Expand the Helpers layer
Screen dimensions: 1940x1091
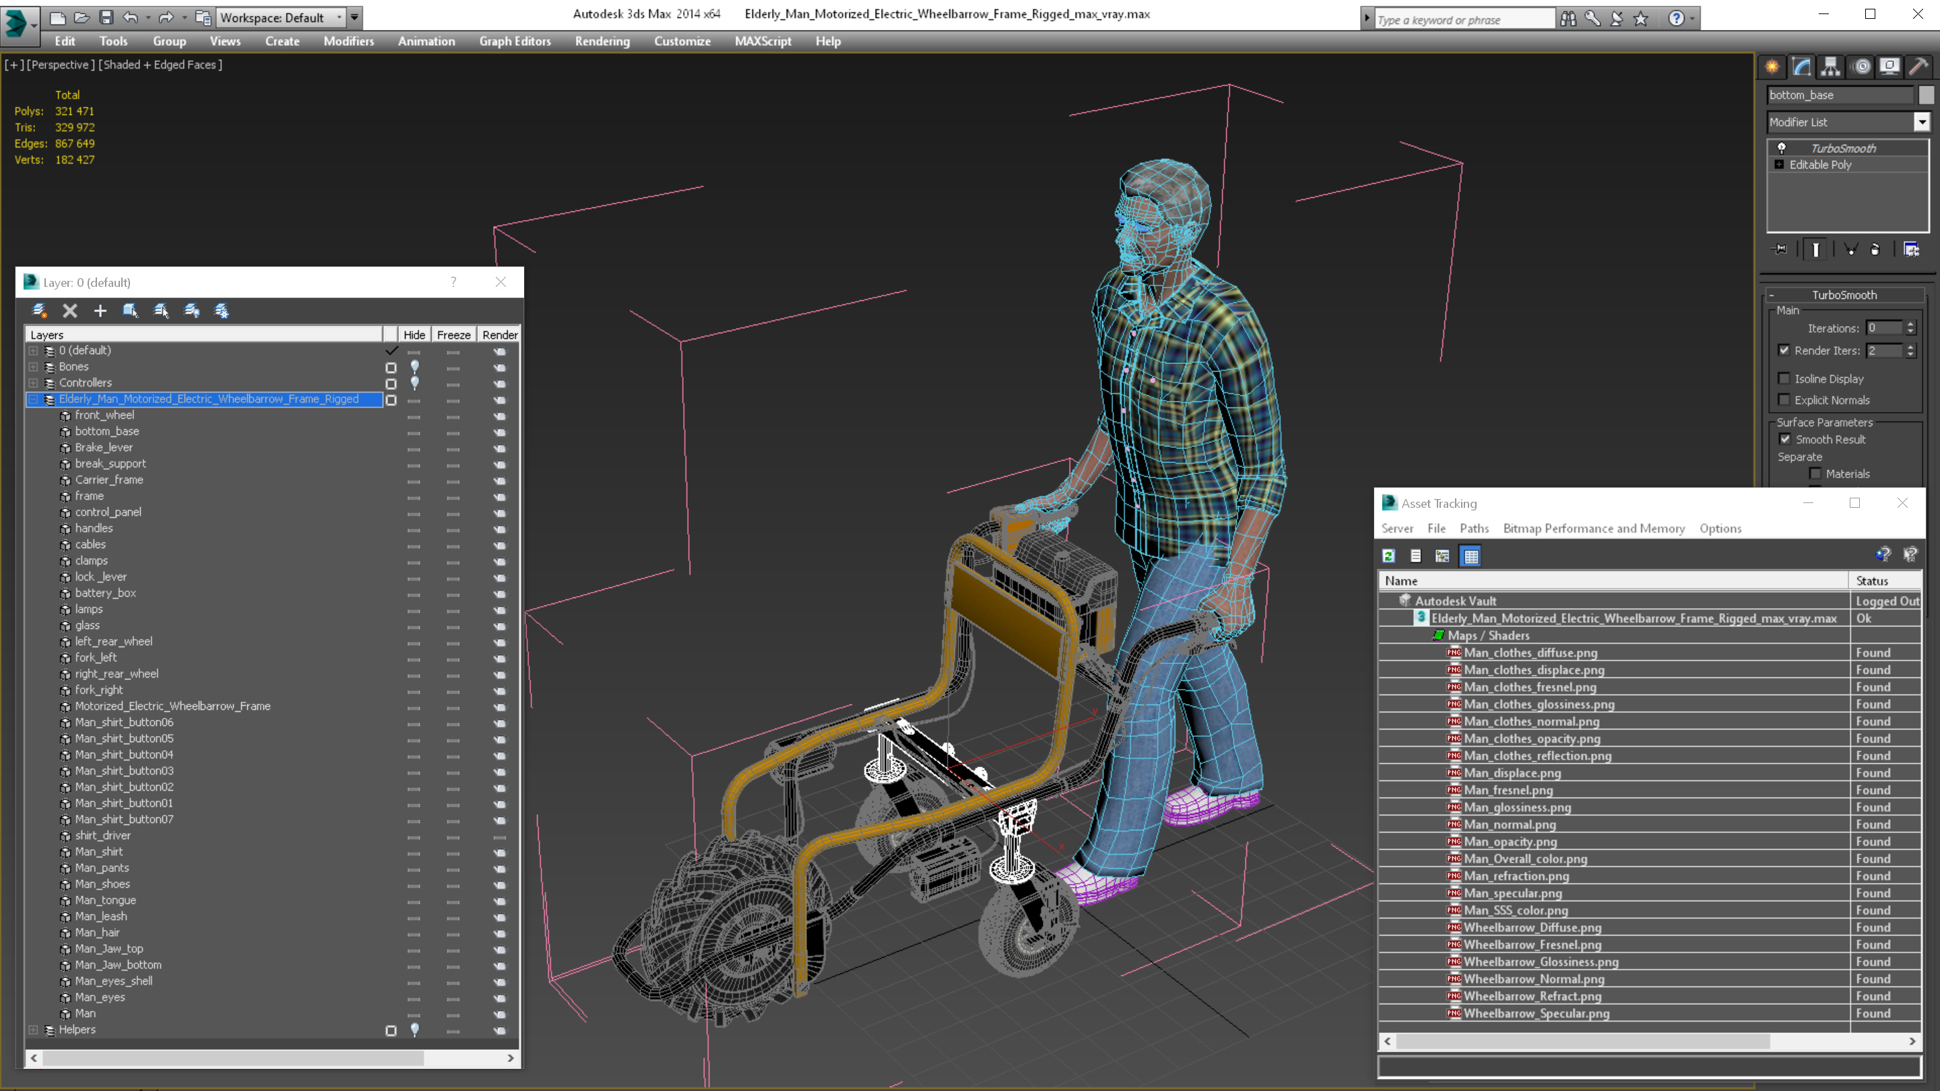(x=33, y=1030)
